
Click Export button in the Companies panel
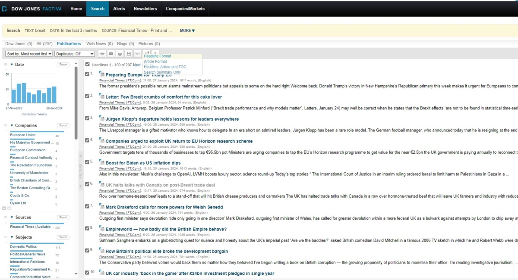coord(63,125)
